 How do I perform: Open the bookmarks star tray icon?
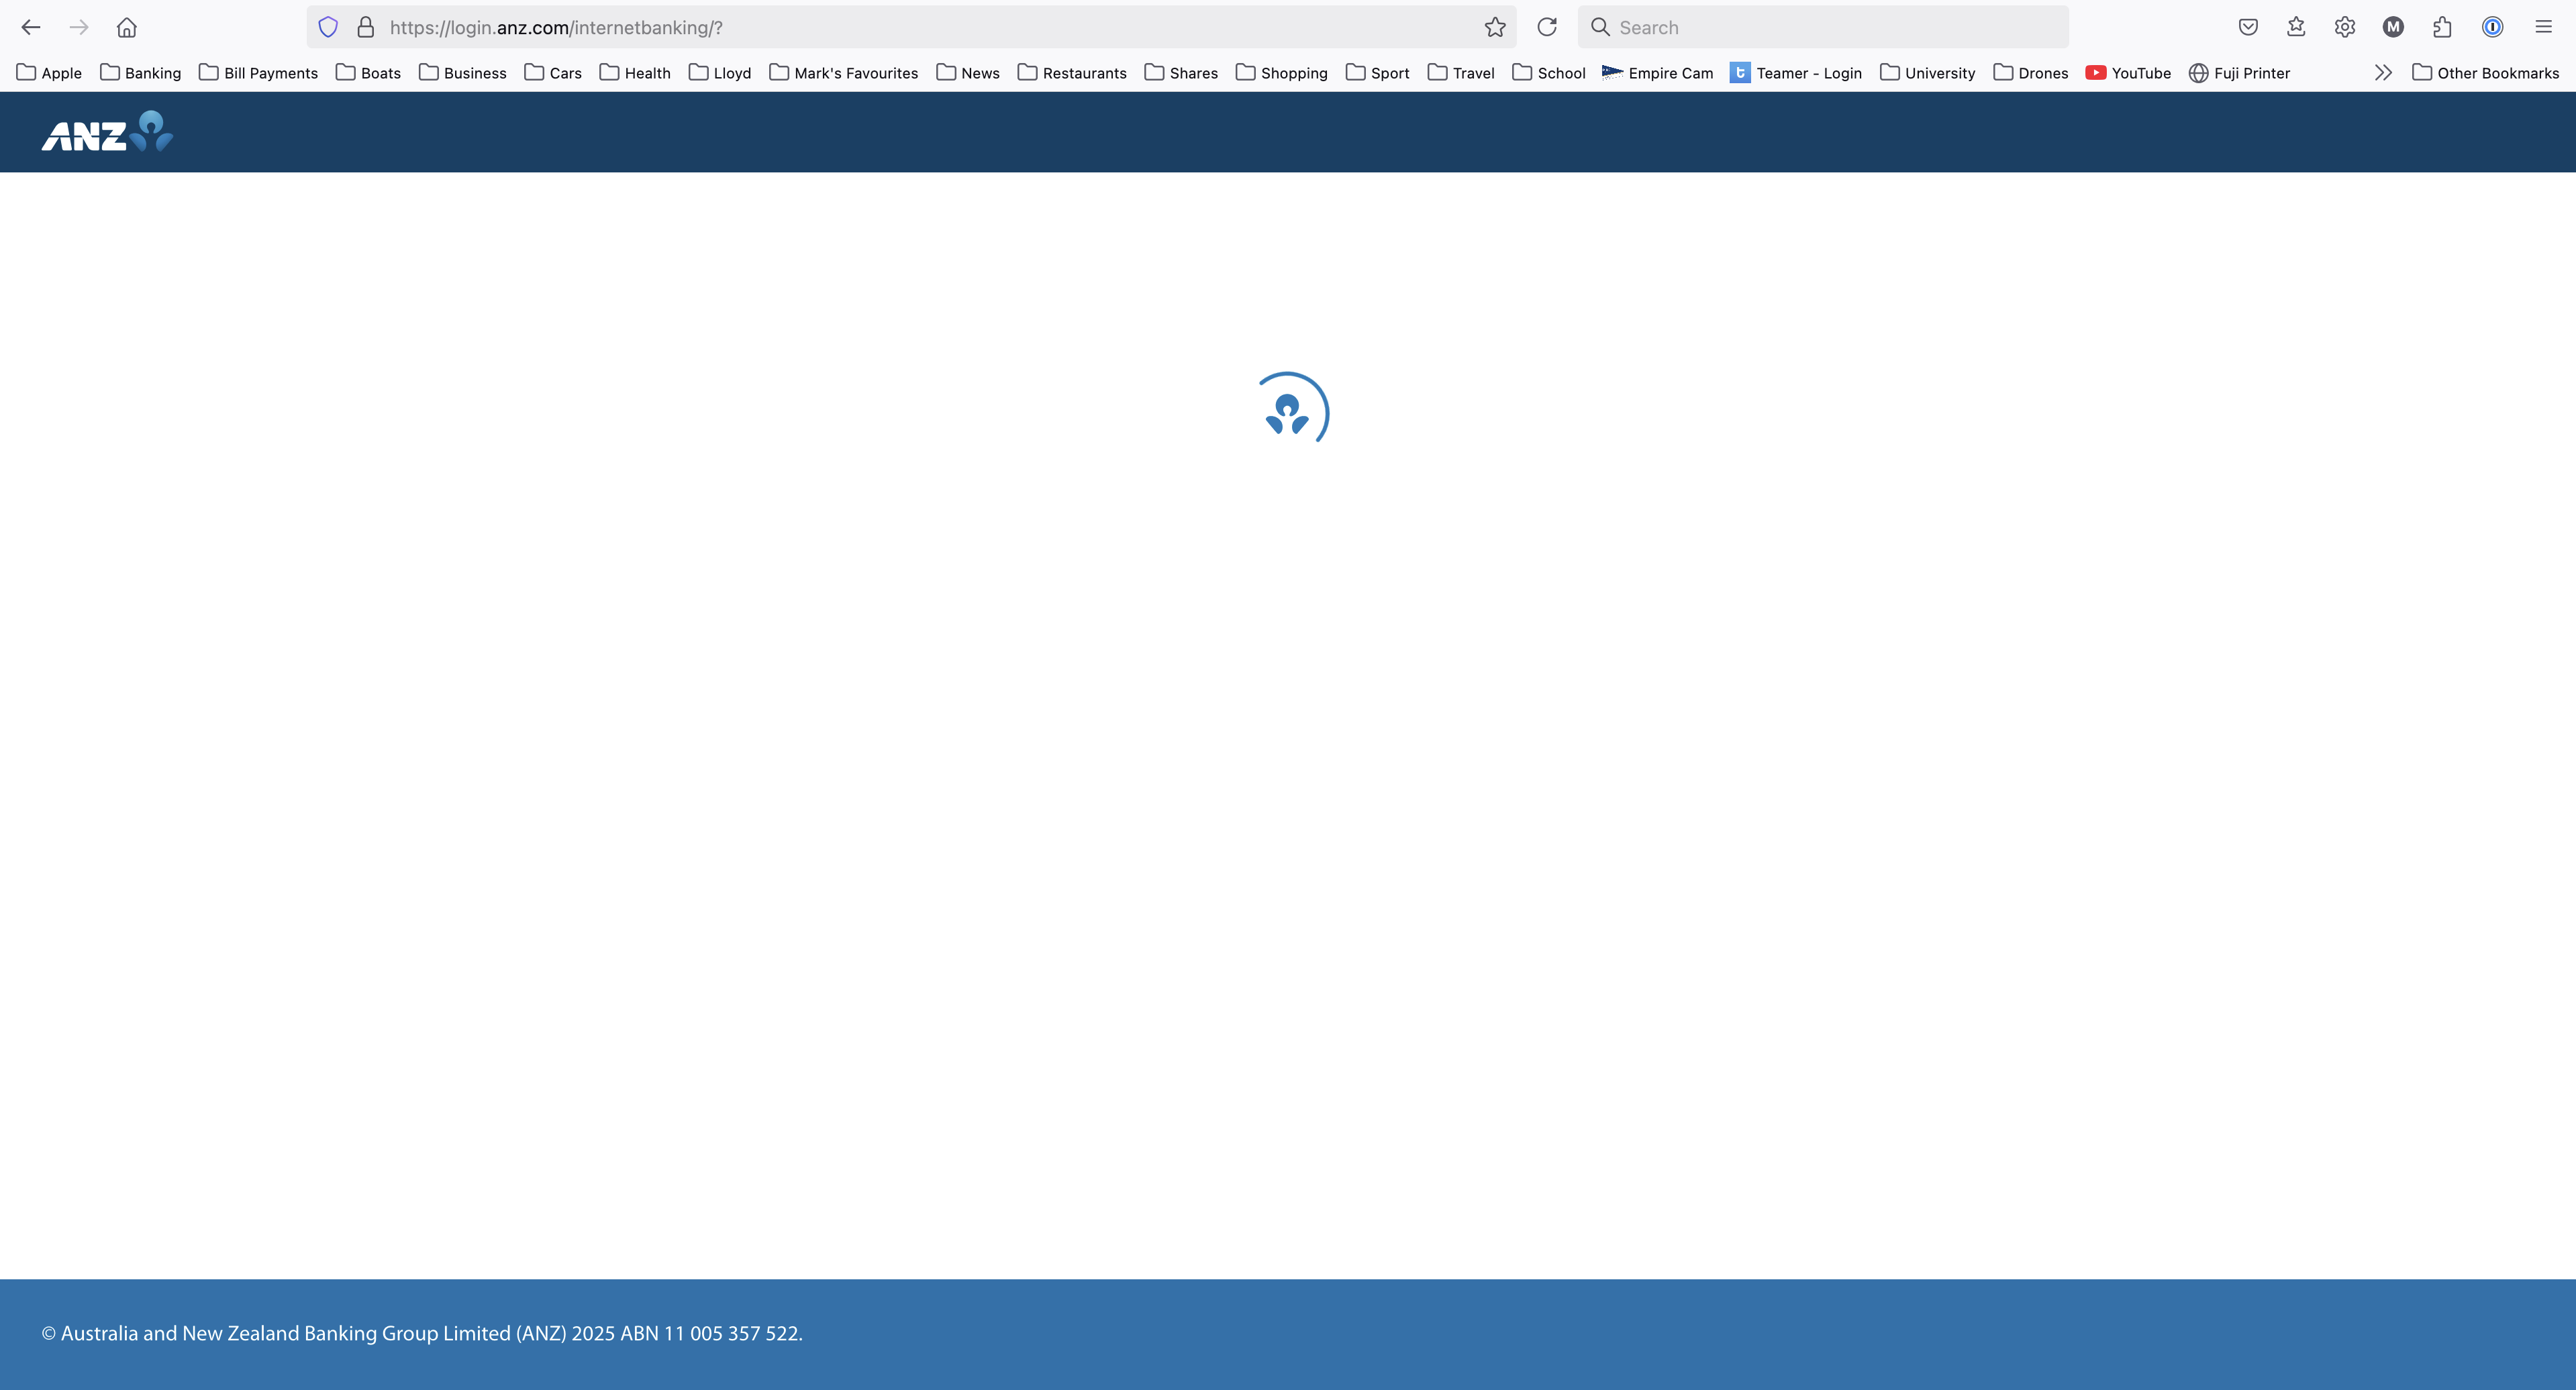(2296, 27)
